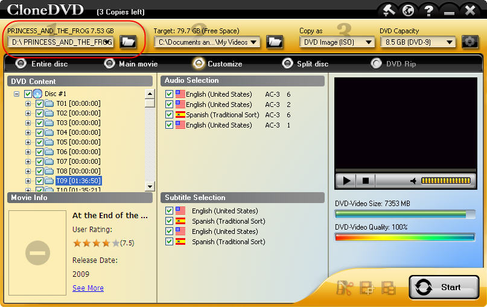Uncheck last Spanish subtitle checkbox

pos(169,241)
